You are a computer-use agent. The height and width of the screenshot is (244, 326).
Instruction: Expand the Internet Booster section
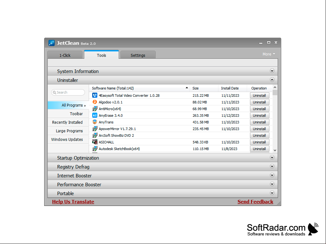tap(272, 175)
